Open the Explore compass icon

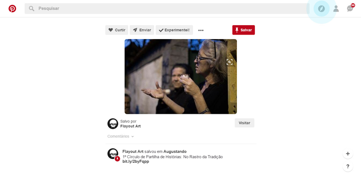(x=322, y=9)
